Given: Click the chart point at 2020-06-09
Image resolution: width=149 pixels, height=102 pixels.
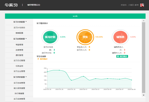Looking at the screenshot, I should (132, 80).
